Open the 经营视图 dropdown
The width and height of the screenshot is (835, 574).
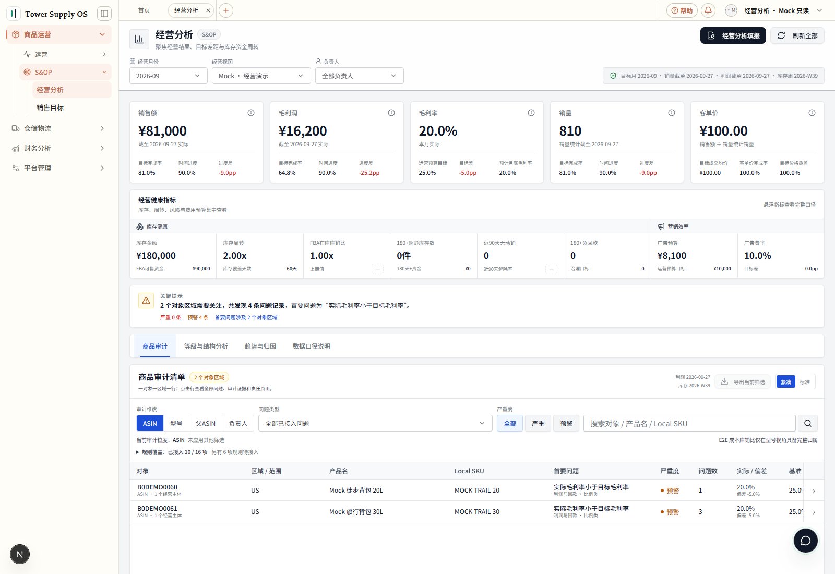[261, 76]
